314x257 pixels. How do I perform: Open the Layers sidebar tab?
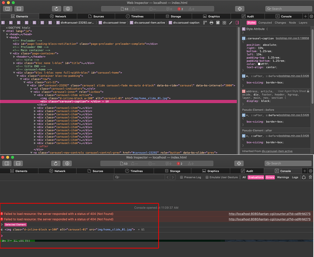point(303,23)
